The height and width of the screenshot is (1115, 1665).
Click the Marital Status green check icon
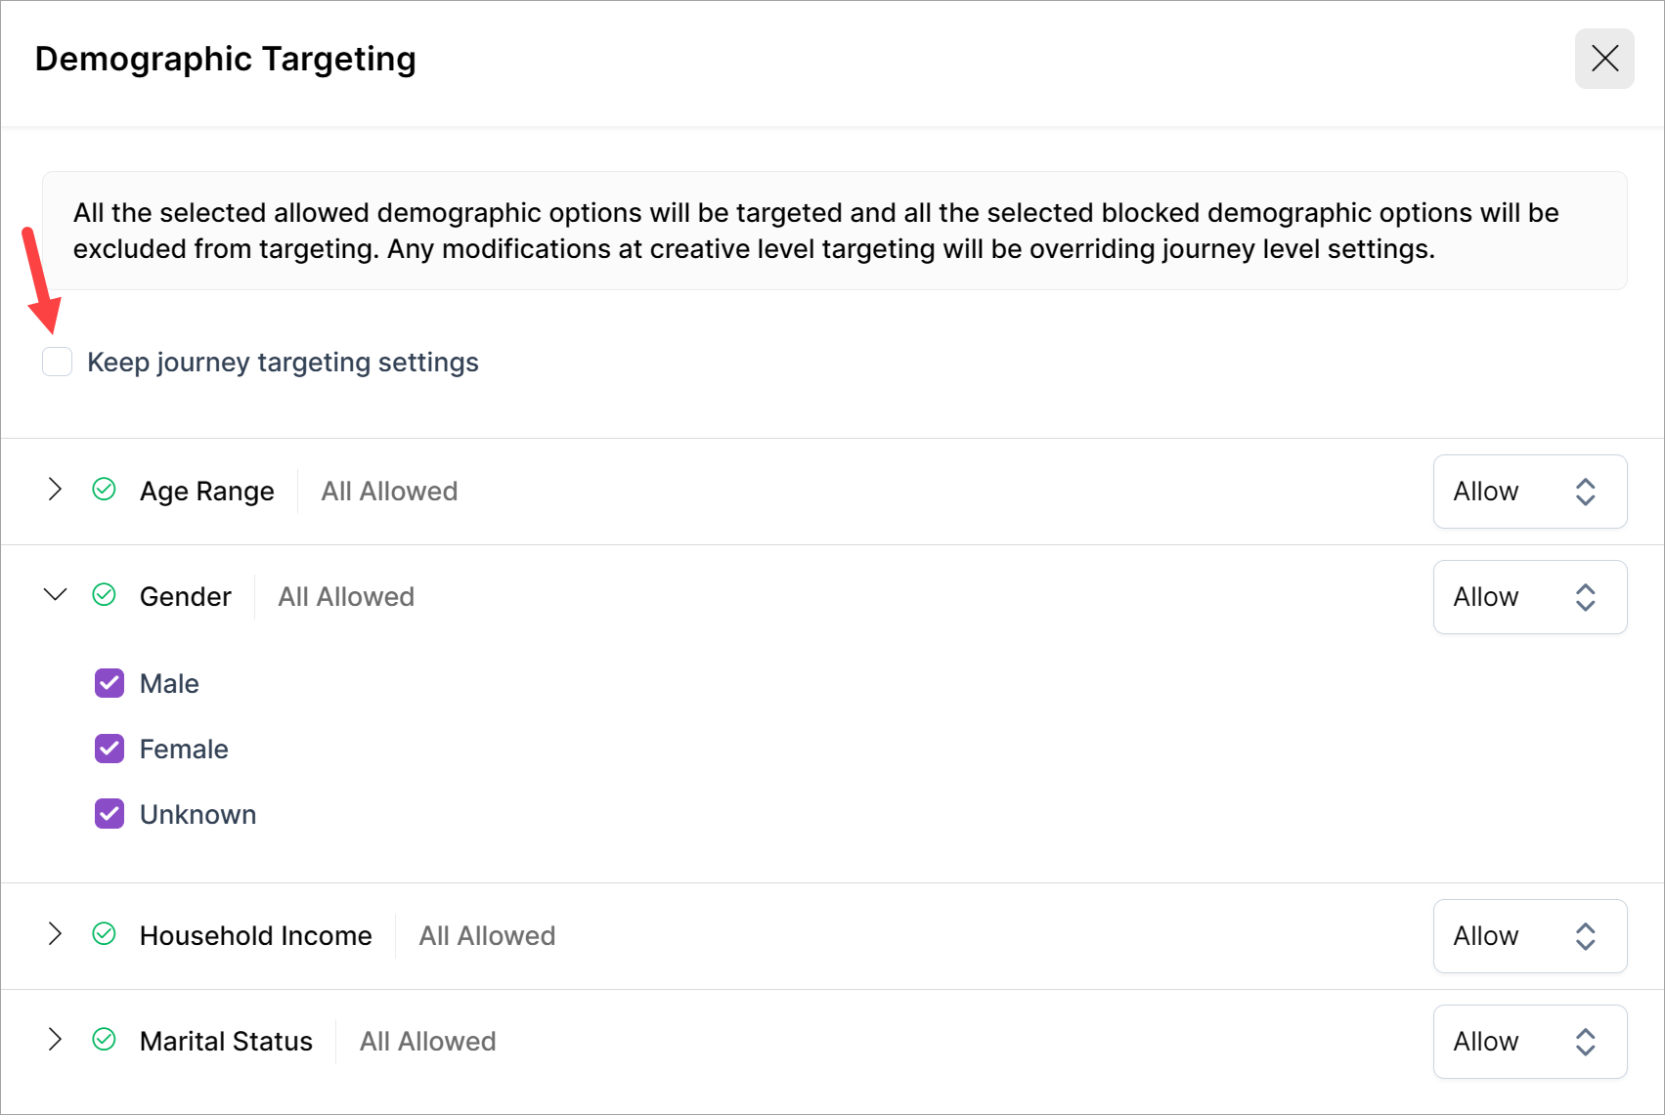pyautogui.click(x=104, y=1040)
